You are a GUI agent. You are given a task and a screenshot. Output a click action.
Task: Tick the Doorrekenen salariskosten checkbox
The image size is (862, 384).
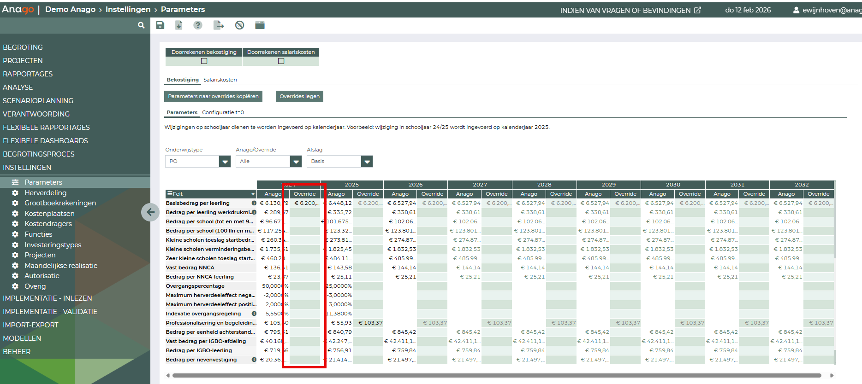(281, 61)
